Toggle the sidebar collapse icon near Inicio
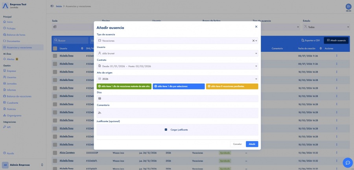This screenshot has height=170, width=354. tap(52, 6)
